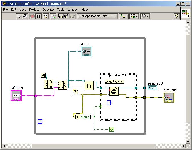Select the abc string control terminal
The image size is (192, 150).
16,95
